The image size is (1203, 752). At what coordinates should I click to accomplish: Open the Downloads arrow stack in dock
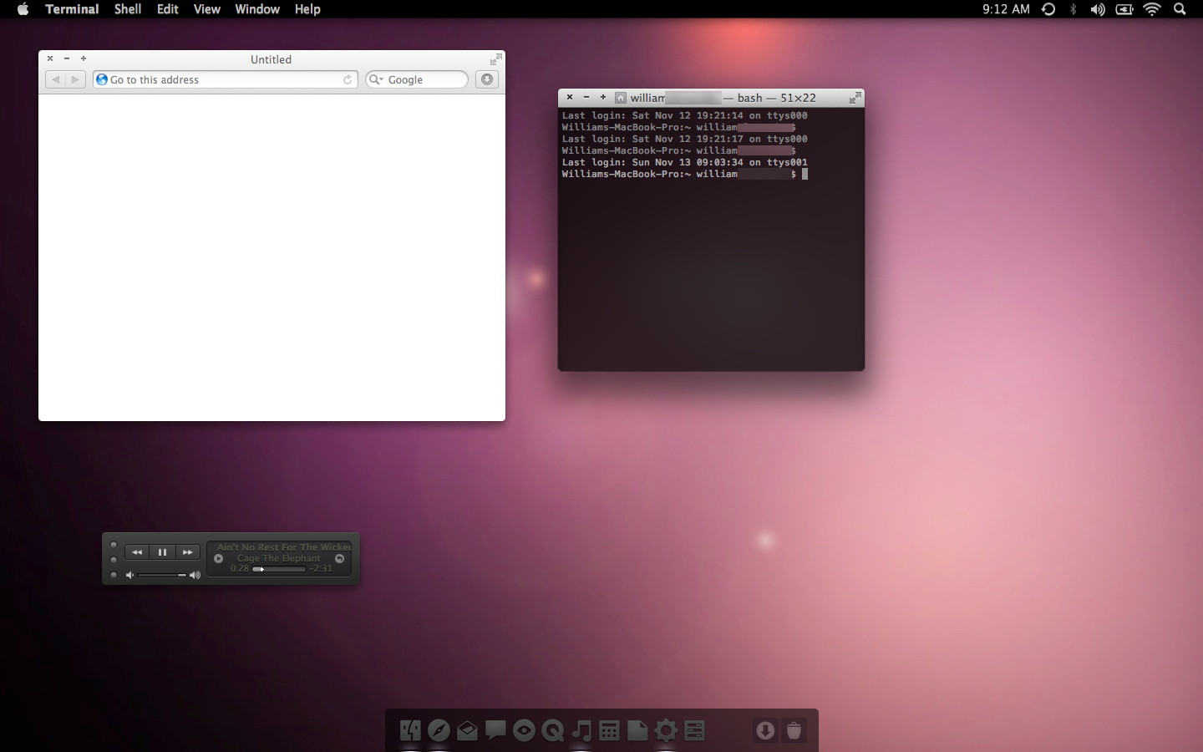tap(765, 731)
